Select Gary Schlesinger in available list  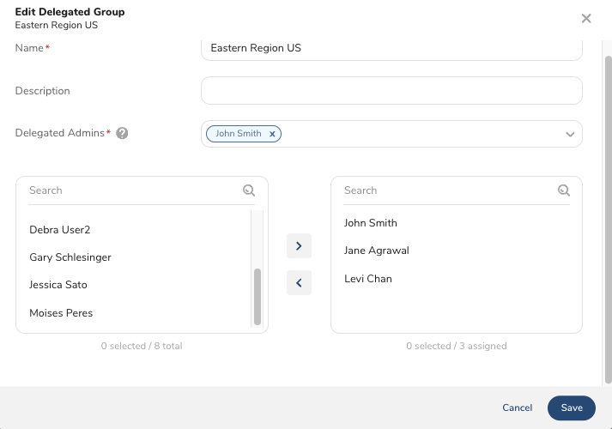click(70, 257)
